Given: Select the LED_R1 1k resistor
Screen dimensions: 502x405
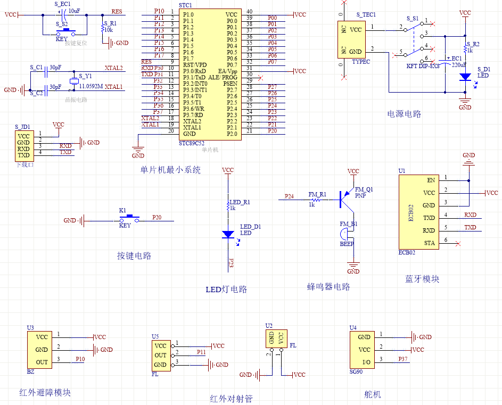Looking at the screenshot, I should tap(228, 205).
